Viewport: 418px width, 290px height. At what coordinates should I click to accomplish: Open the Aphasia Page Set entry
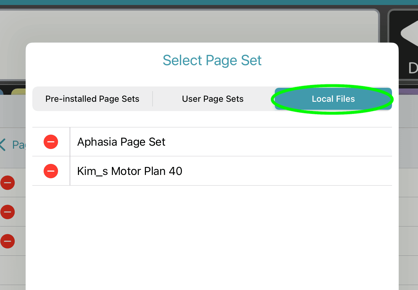click(x=121, y=142)
